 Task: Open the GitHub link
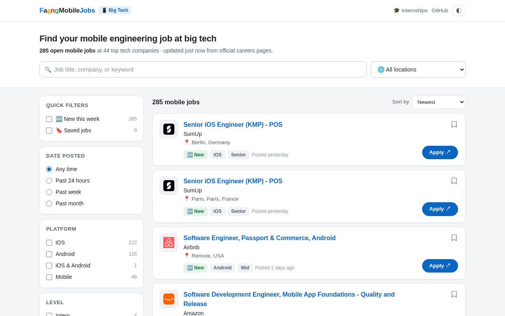coord(440,11)
